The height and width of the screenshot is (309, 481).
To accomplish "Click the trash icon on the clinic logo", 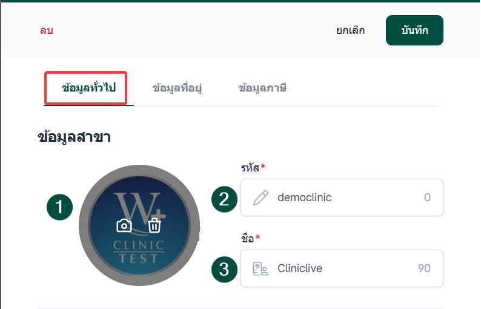I will coord(155,225).
